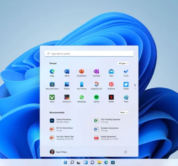The width and height of the screenshot is (178, 166).
Task: Launch Pinterest from pinned apps
Action: pos(111,86)
